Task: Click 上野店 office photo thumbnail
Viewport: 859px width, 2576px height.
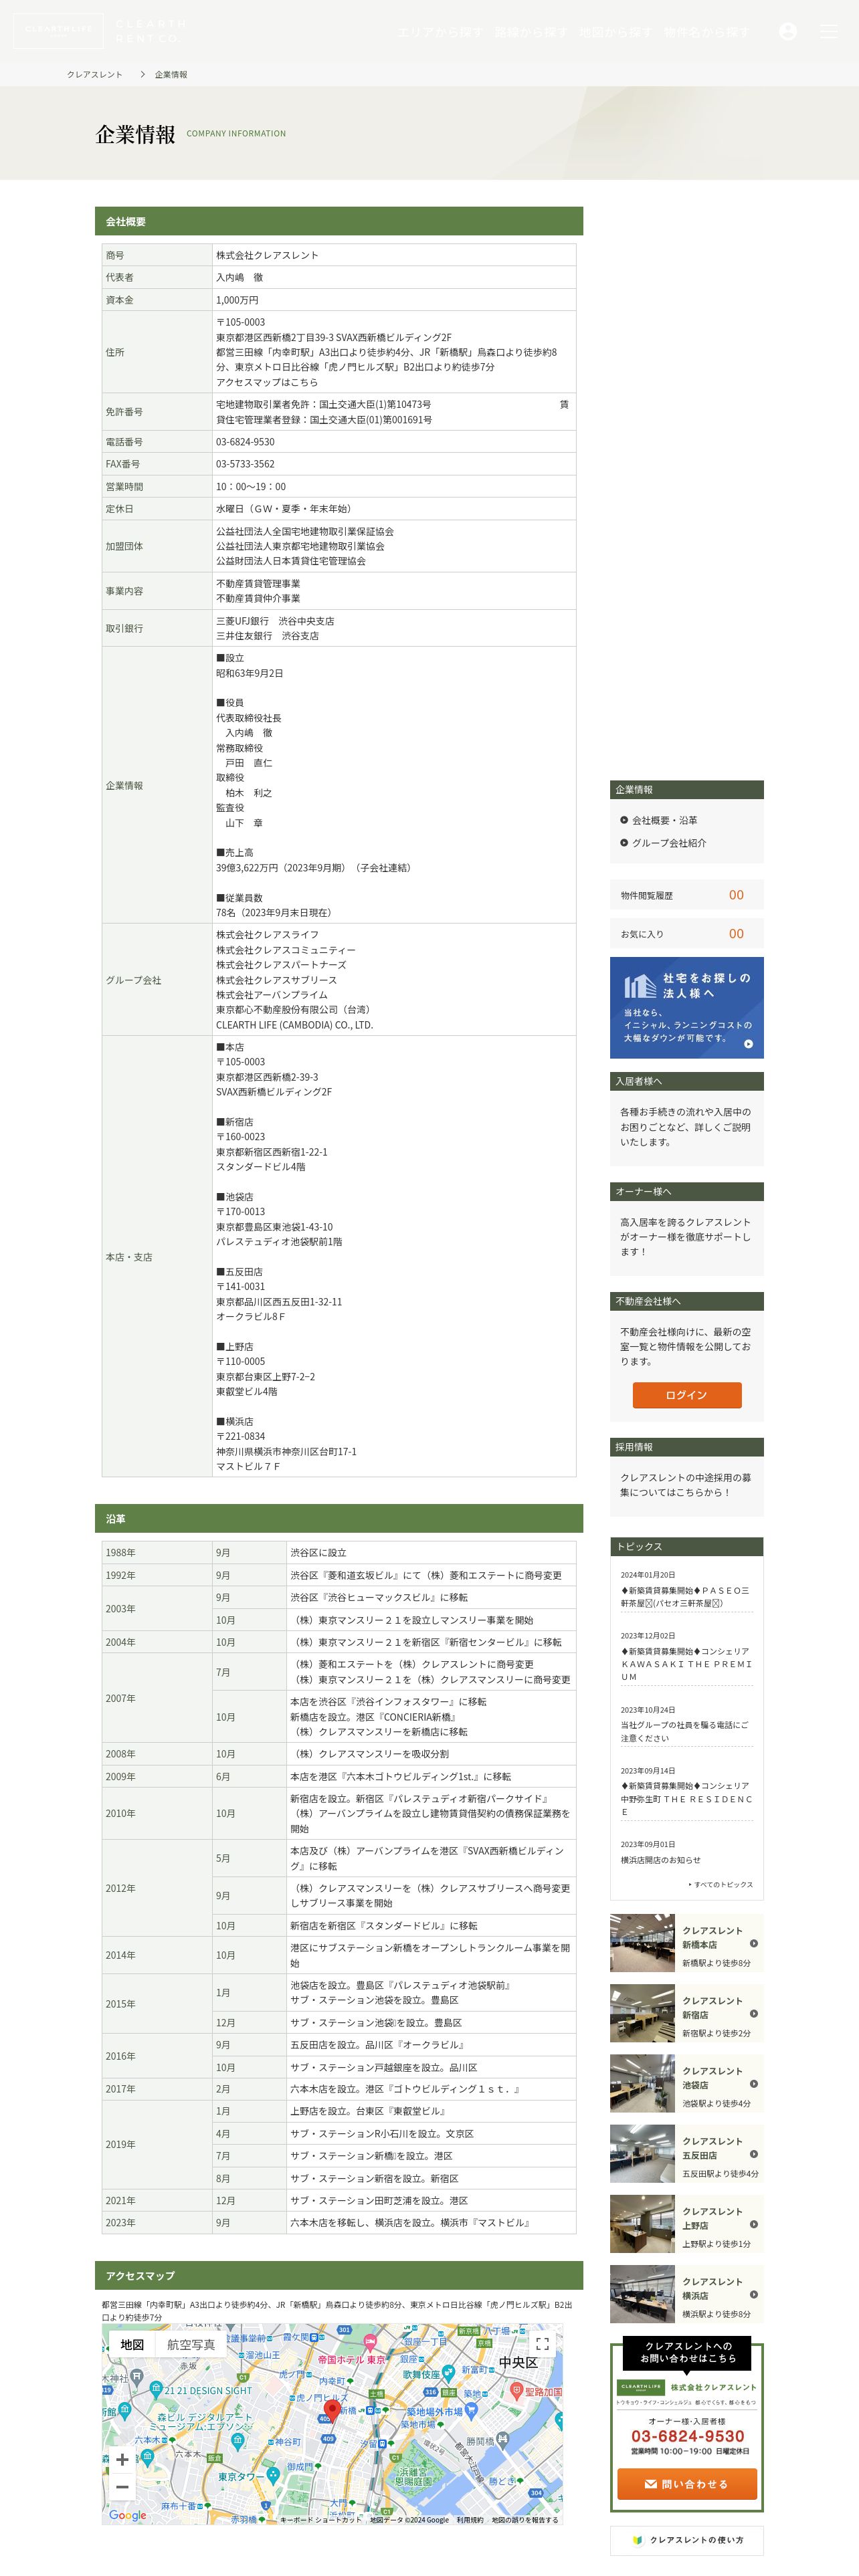Action: coord(643,2224)
